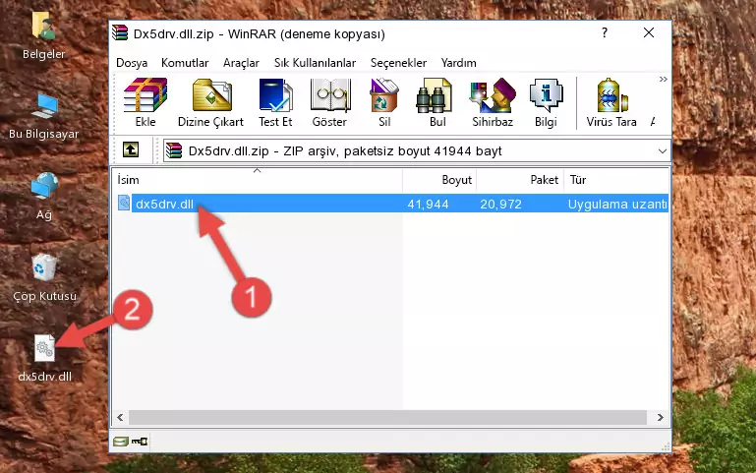Viewport: 756px width, 473px height.
Task: Click the horizontal scrollbar right arrow
Action: [660, 417]
